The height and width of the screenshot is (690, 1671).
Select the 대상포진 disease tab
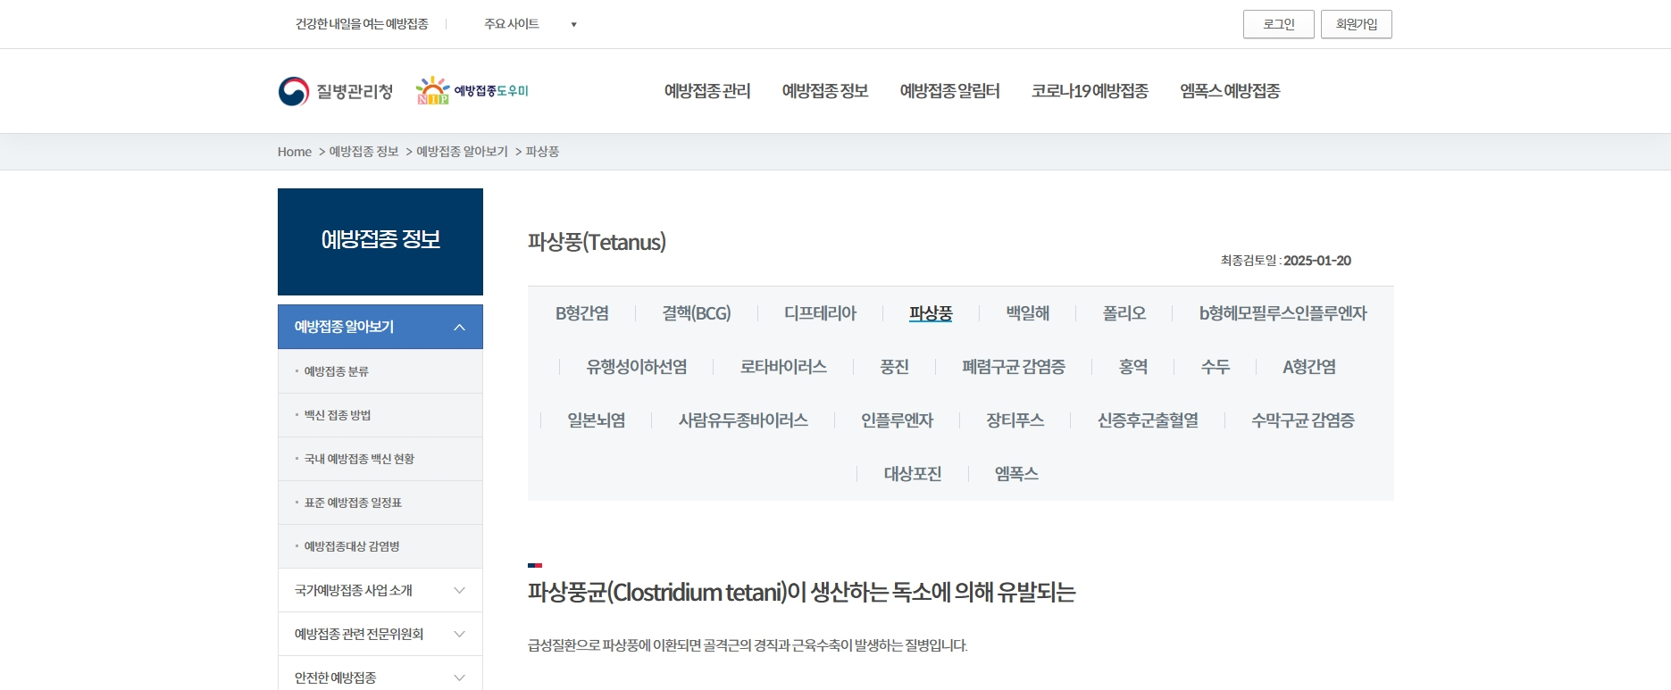point(913,474)
